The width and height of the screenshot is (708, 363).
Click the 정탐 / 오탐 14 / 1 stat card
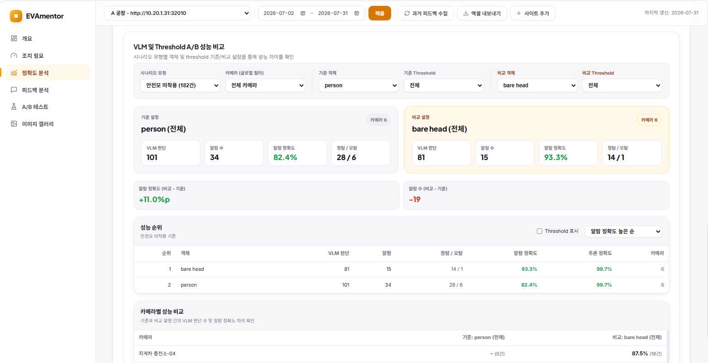tap(631, 153)
